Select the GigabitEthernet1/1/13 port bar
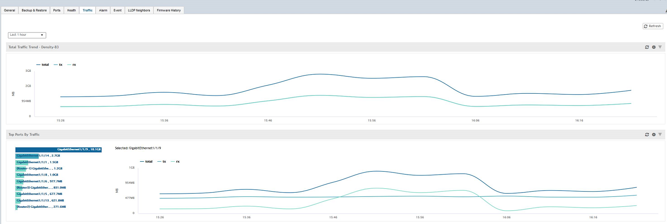 click(40, 200)
